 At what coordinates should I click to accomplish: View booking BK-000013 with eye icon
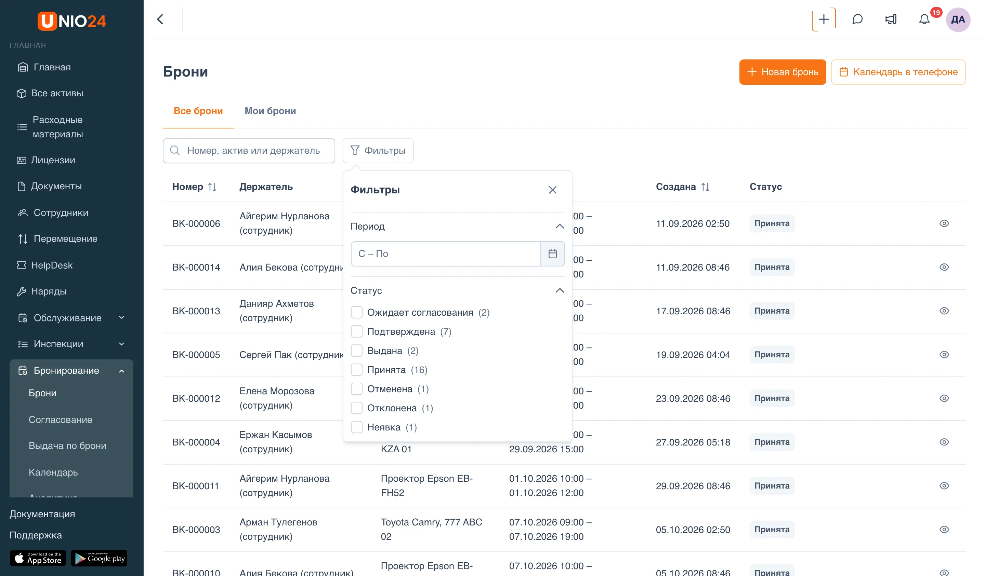[x=944, y=311]
